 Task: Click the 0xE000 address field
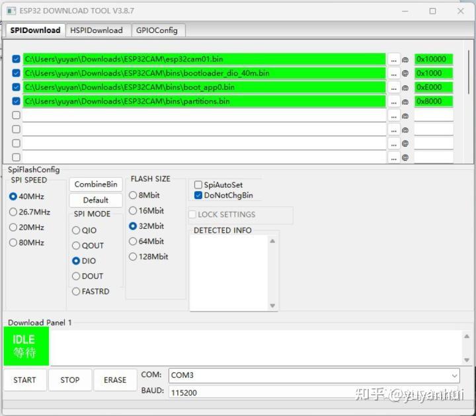click(434, 87)
